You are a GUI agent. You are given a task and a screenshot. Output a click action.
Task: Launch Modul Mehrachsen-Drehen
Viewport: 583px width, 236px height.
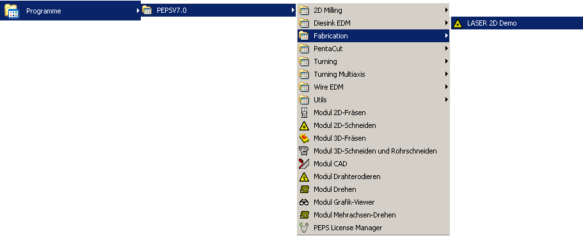click(x=373, y=215)
